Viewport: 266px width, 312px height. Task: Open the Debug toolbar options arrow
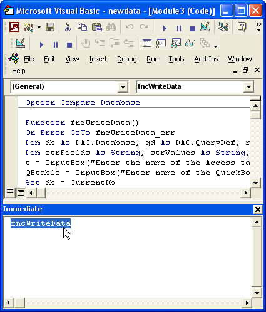point(215,46)
